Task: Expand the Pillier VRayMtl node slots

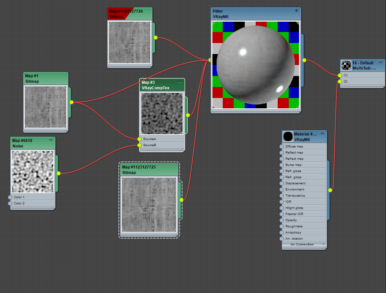Action: click(x=296, y=11)
